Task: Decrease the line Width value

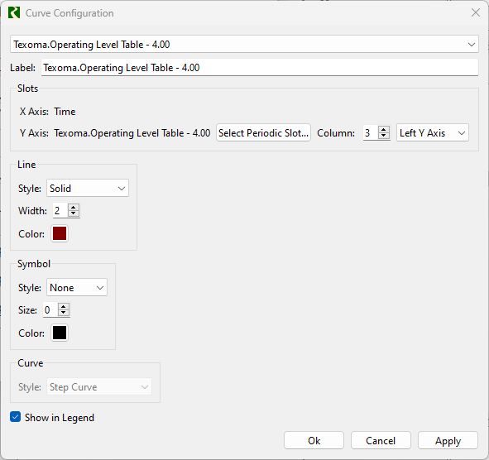Action: point(74,213)
